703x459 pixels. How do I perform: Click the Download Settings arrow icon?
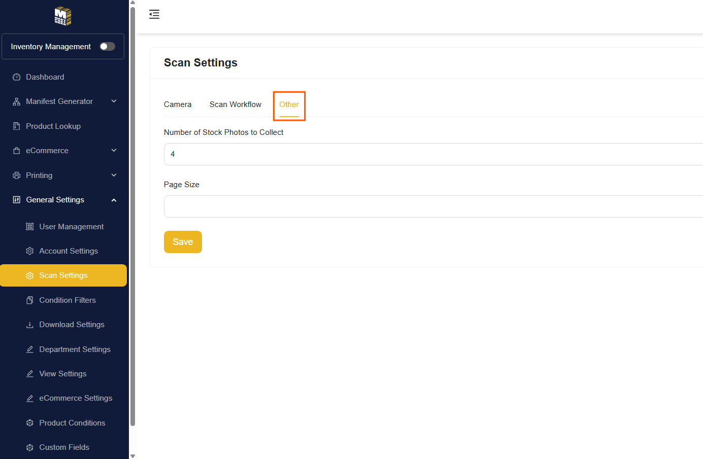tap(30, 325)
